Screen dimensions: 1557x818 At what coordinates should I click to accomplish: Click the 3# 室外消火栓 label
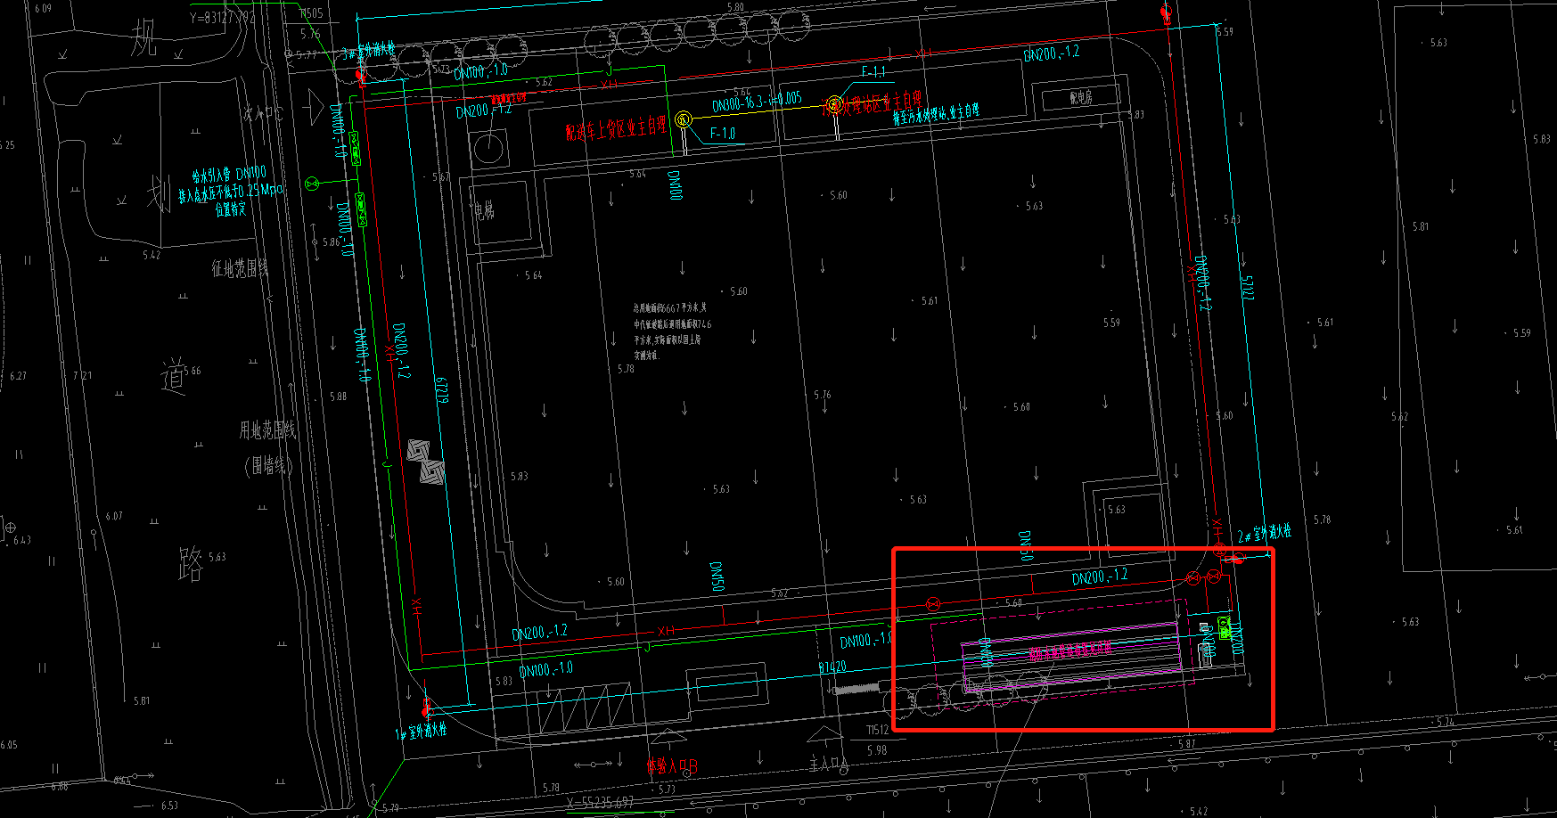pyautogui.click(x=369, y=53)
